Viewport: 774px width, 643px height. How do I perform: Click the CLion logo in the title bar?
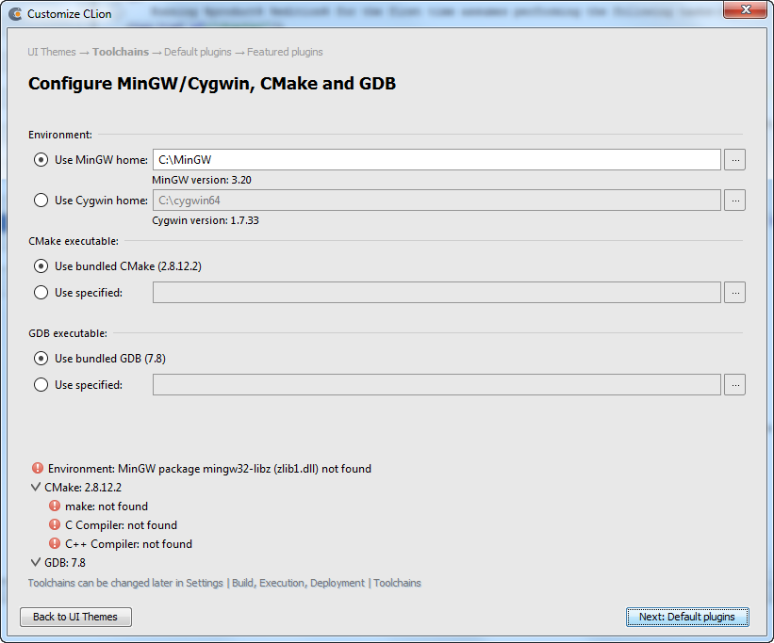16,14
